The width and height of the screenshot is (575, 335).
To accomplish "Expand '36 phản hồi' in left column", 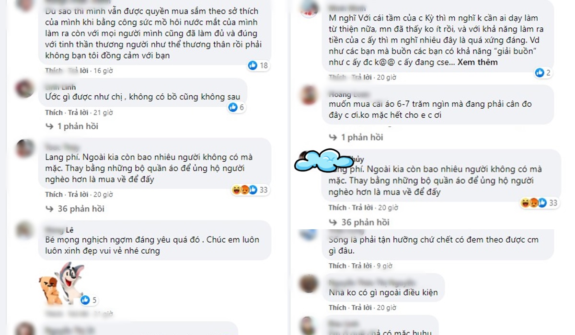I will click(74, 209).
